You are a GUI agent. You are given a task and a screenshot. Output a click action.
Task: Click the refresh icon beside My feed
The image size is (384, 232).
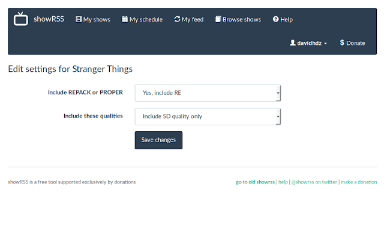(177, 19)
